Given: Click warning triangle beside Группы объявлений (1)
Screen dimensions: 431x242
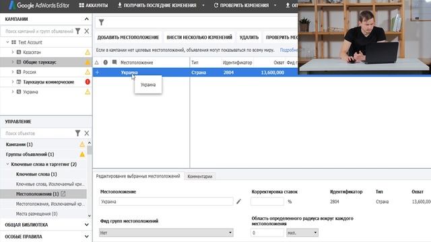Looking at the screenshot, I should click(x=82, y=154).
